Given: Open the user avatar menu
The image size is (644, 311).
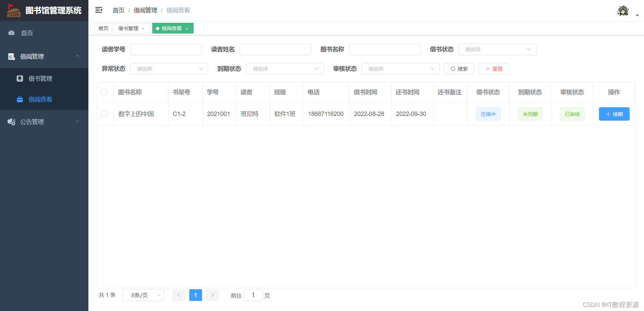Looking at the screenshot, I should click(623, 11).
